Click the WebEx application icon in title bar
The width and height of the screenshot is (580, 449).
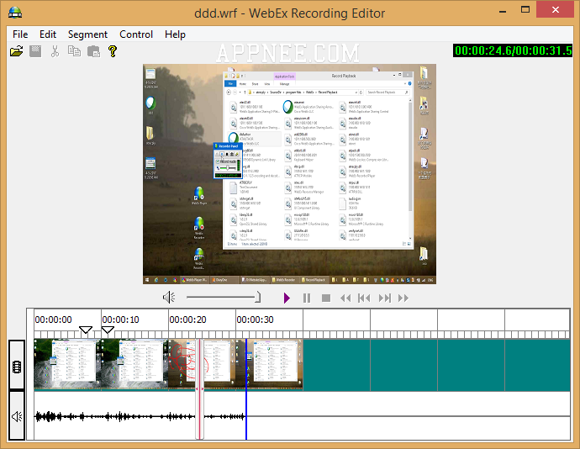click(15, 13)
